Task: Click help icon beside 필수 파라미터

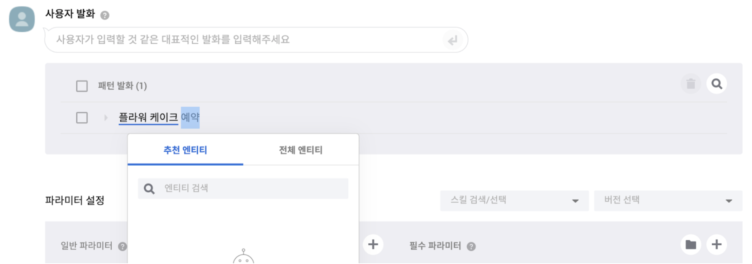Action: [x=471, y=246]
